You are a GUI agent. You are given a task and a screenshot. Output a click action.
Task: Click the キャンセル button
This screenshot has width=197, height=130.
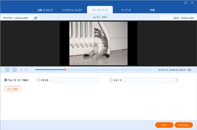click(x=184, y=125)
